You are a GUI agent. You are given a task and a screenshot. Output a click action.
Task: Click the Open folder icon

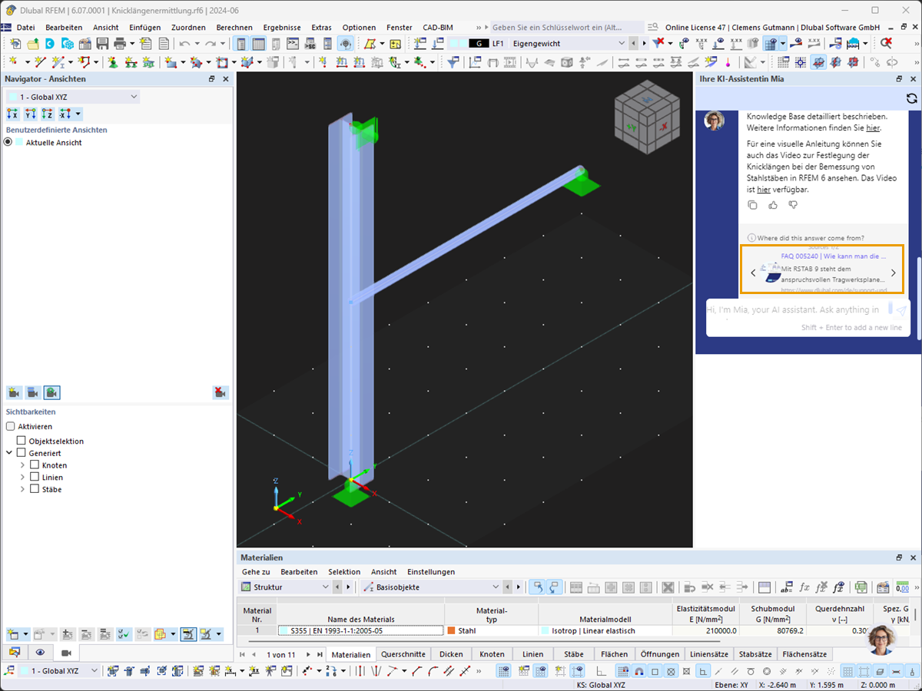click(x=33, y=44)
